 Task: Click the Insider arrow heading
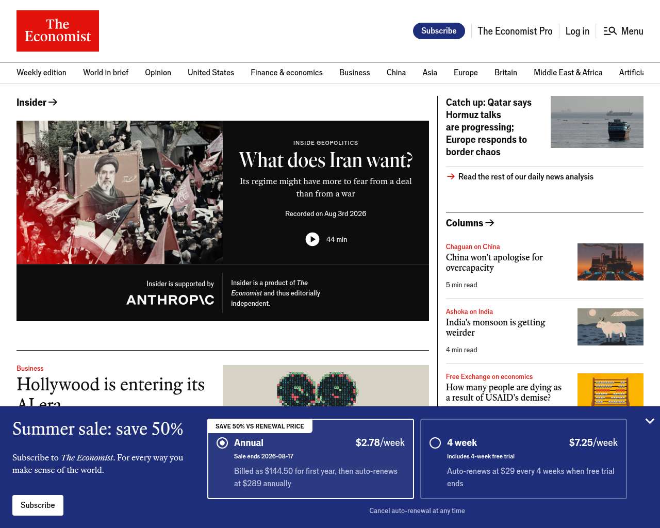(37, 102)
